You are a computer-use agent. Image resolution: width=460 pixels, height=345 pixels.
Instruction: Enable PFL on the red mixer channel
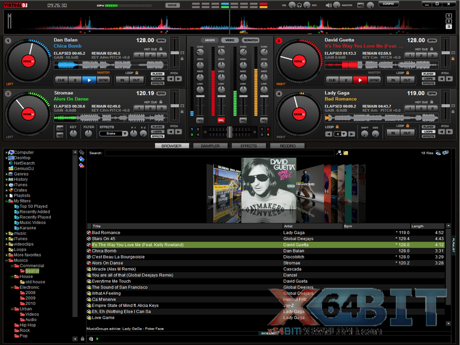[x=221, y=120]
